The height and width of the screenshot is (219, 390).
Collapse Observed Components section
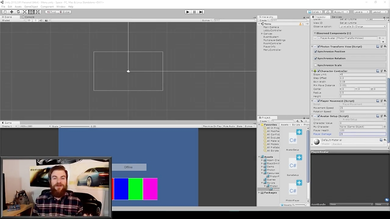coord(315,33)
